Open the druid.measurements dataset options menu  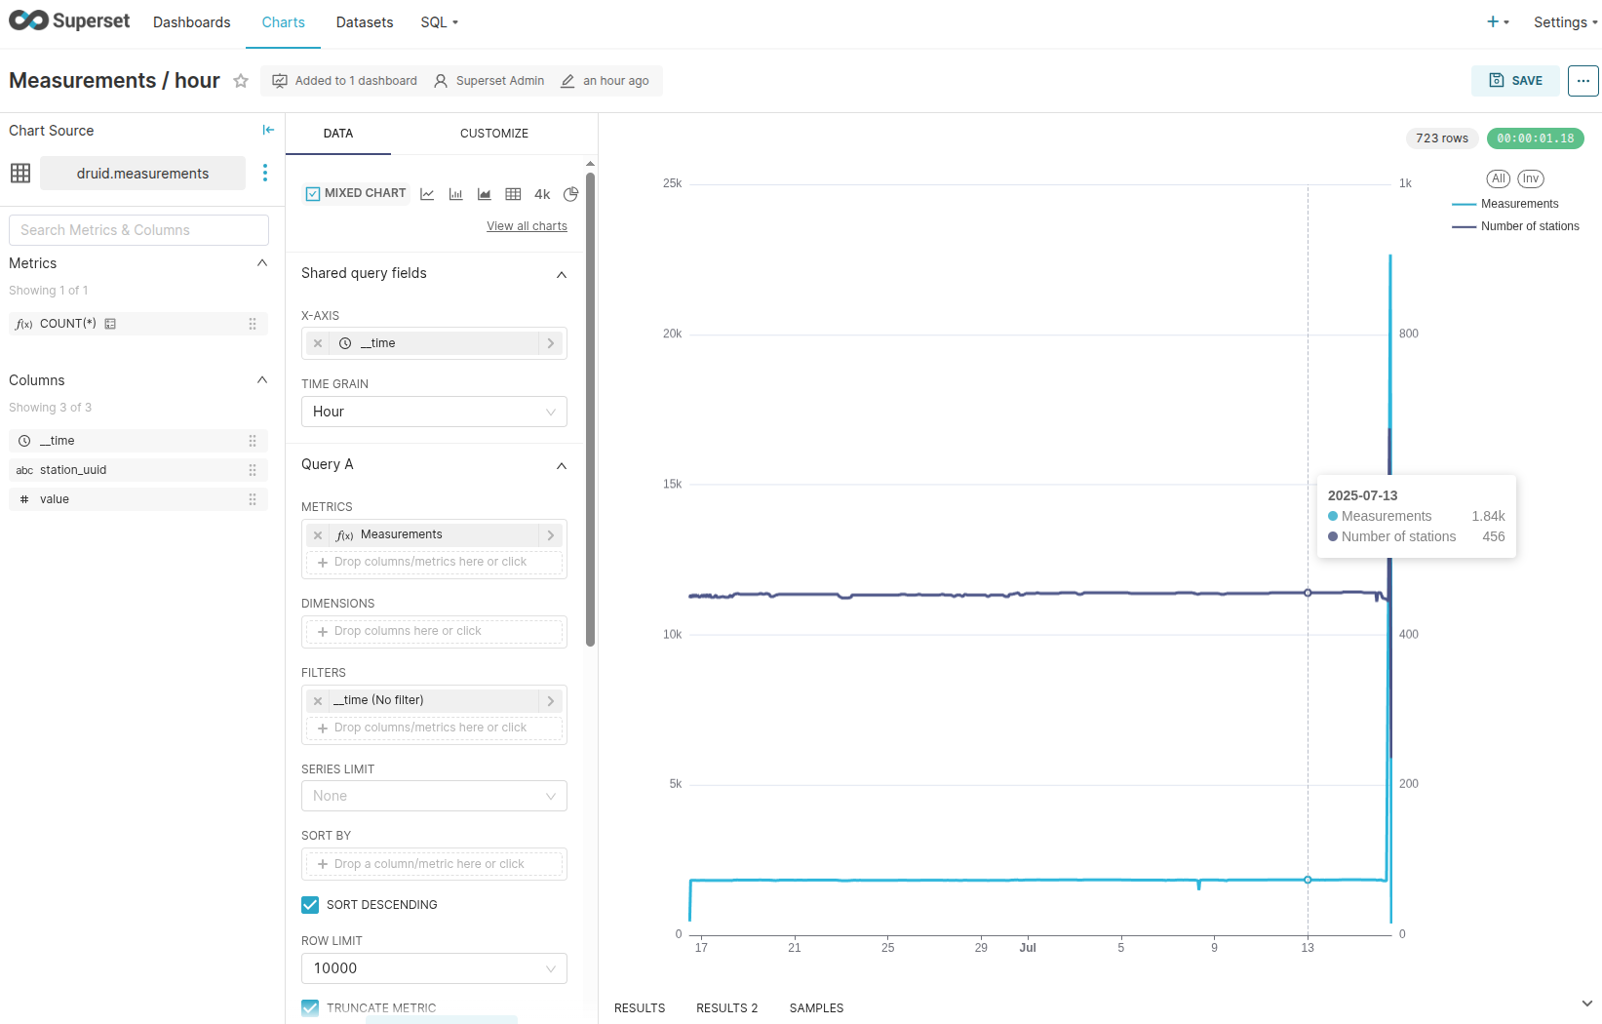coord(265,173)
